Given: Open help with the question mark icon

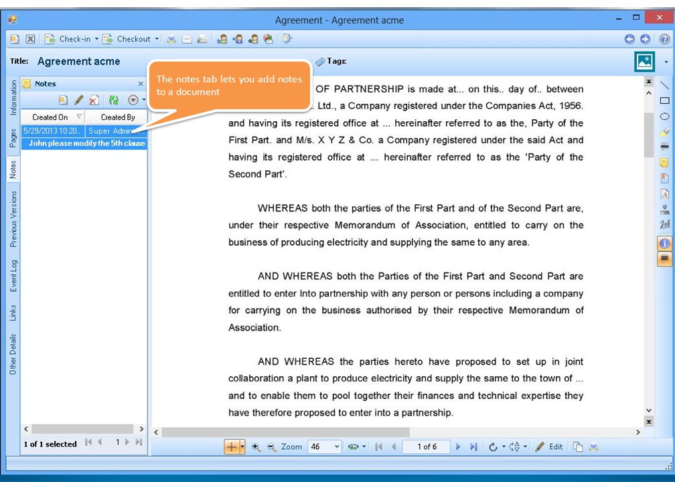Looking at the screenshot, I should [664, 39].
